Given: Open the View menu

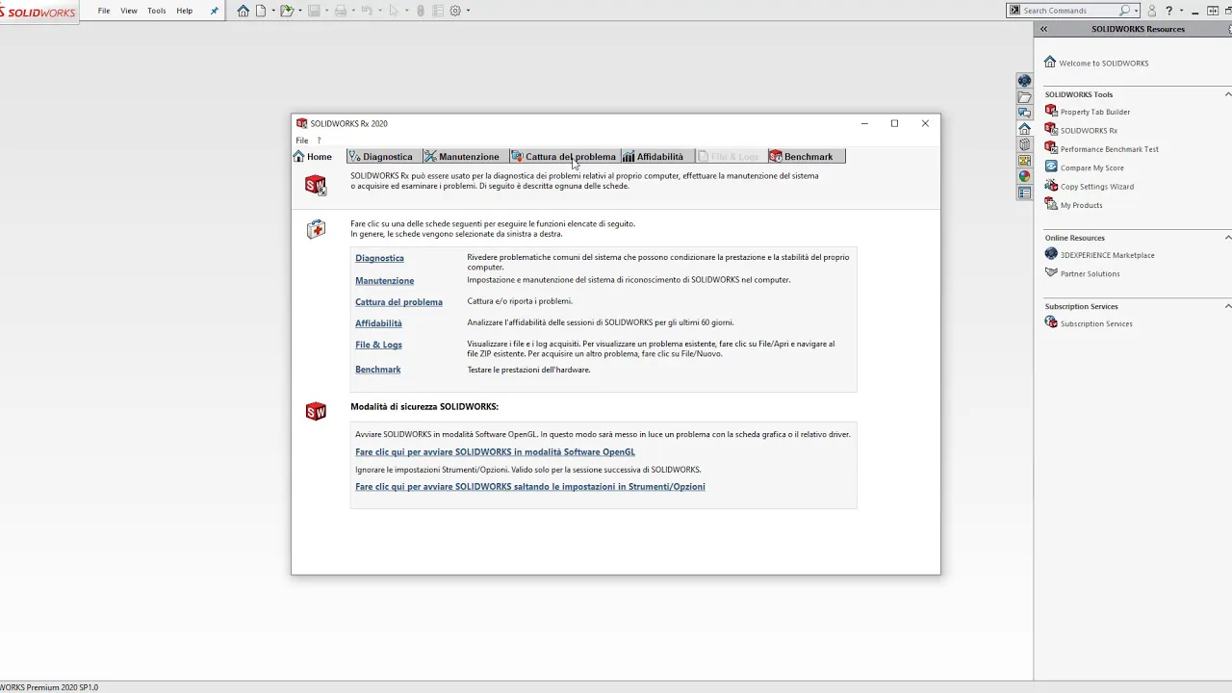Looking at the screenshot, I should 129,11.
